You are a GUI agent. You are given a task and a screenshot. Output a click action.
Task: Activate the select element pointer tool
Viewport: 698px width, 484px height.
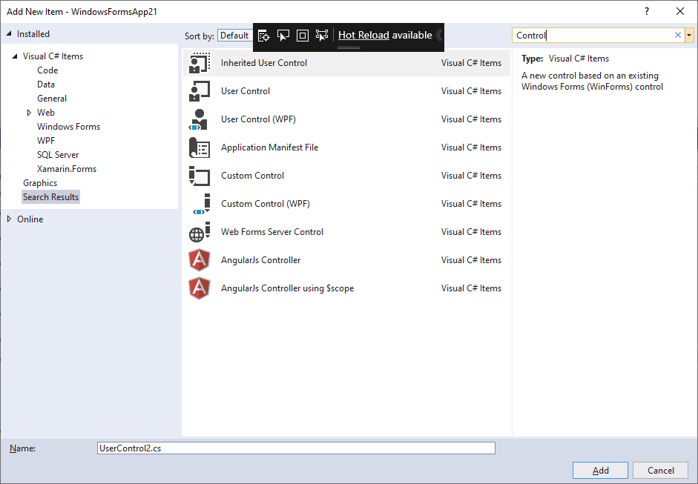283,36
